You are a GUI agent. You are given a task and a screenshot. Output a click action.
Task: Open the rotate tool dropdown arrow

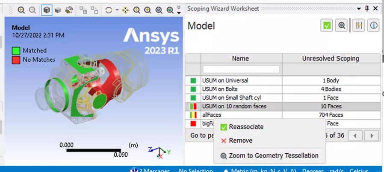117,10
